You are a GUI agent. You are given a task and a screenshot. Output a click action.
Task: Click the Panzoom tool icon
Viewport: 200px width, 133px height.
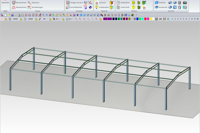(x=29, y=3)
